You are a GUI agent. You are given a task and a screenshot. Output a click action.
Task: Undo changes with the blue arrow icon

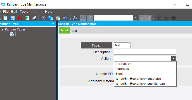point(65,18)
